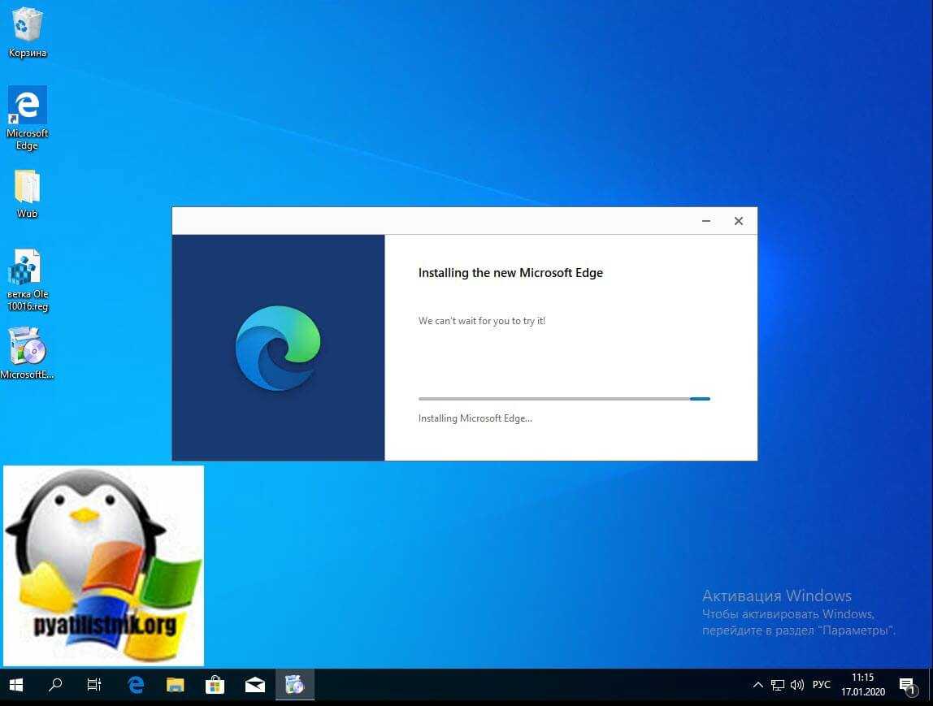Image resolution: width=933 pixels, height=706 pixels.
Task: Launch Edge from the taskbar
Action: click(136, 685)
